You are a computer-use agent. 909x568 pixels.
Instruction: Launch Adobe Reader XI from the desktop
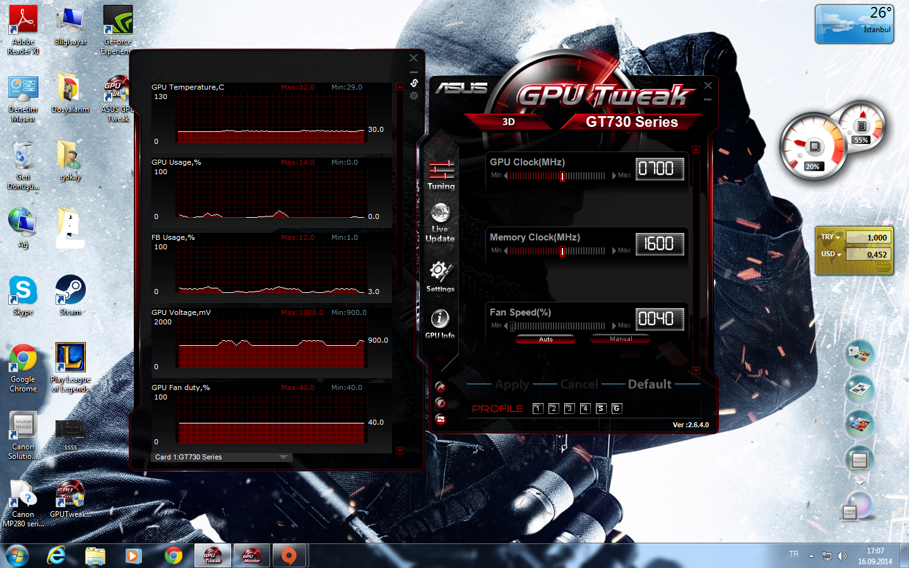click(23, 29)
